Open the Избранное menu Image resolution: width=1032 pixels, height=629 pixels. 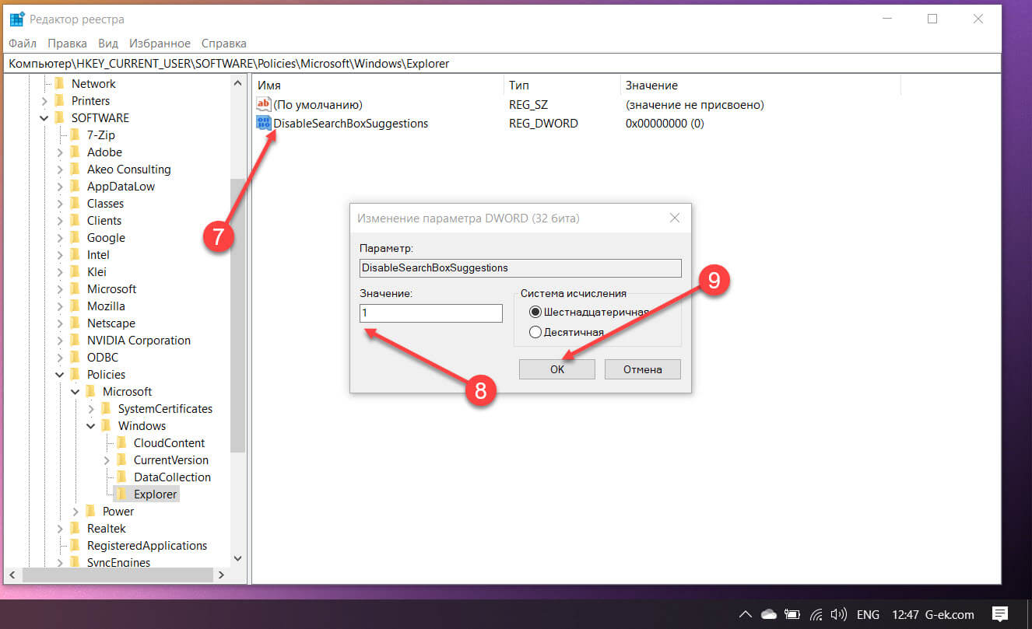tap(160, 44)
